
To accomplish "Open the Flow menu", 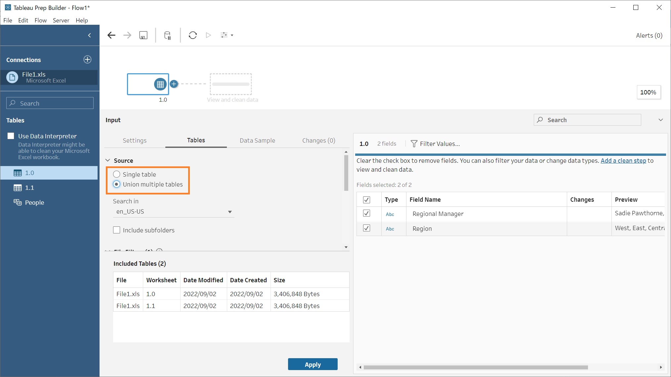I will 40,20.
